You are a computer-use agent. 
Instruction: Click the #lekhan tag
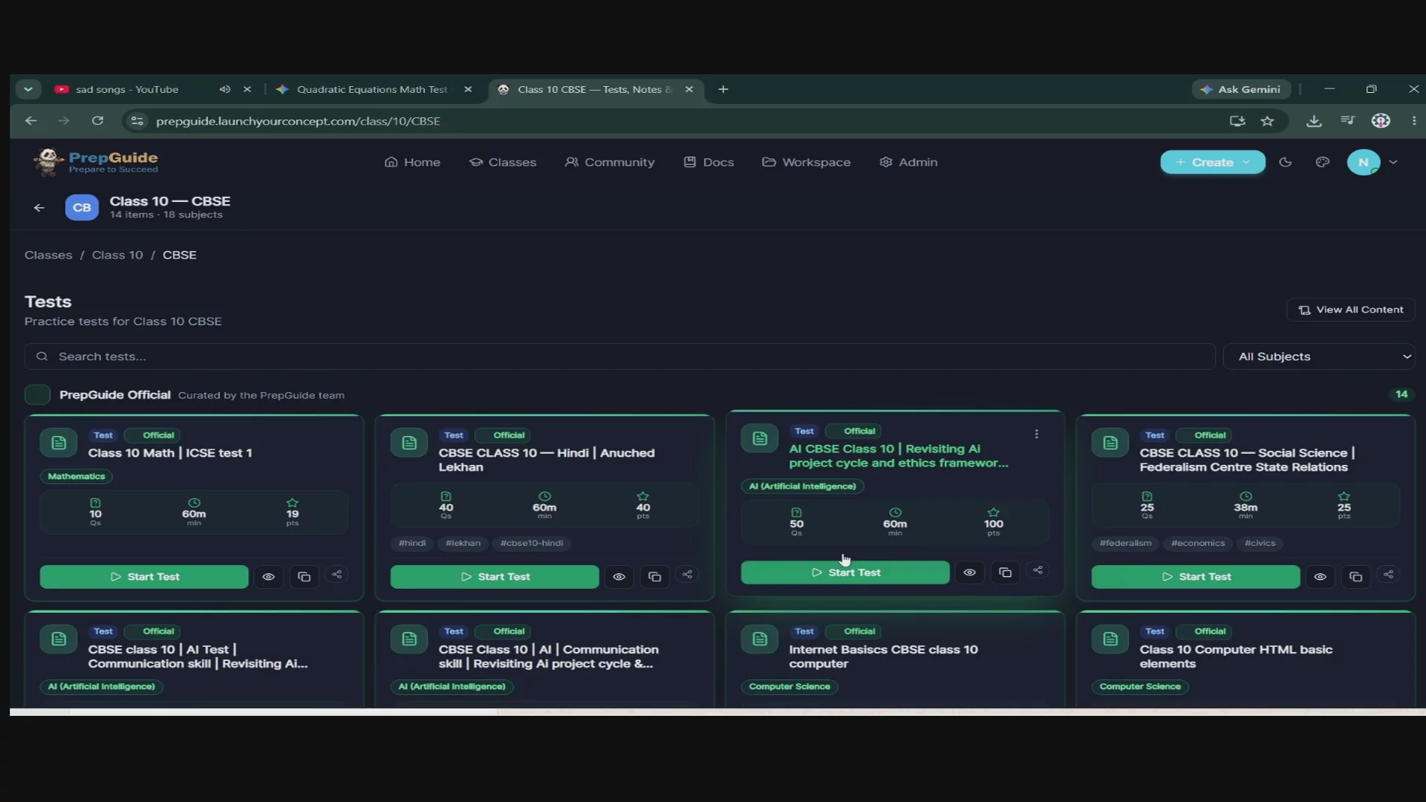463,544
